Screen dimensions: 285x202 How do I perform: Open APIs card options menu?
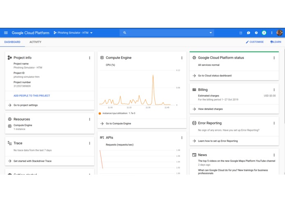[x=182, y=138]
